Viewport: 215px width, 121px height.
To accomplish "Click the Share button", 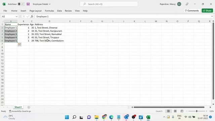I will 207,10.
